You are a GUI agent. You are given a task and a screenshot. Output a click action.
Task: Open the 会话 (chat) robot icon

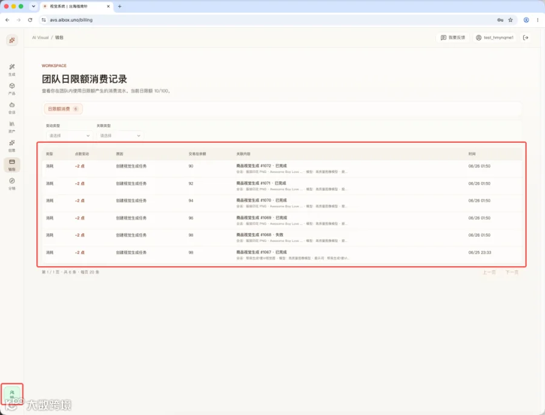point(12,108)
